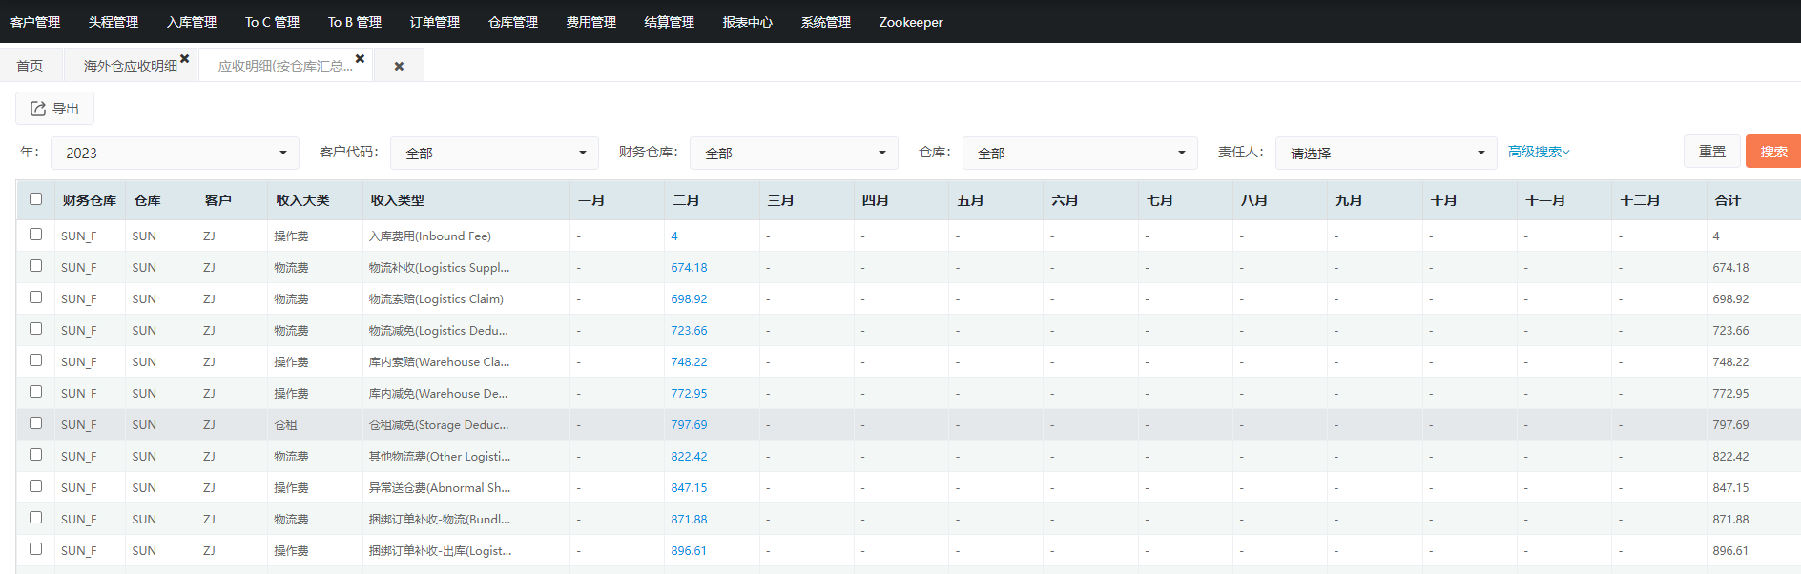The width and height of the screenshot is (1801, 574).
Task: Open the 财务仓库 filter dropdown
Action: pos(794,153)
